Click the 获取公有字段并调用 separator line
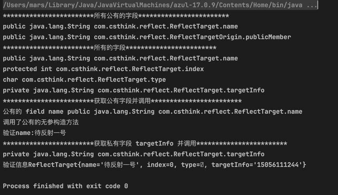 pos(122,101)
